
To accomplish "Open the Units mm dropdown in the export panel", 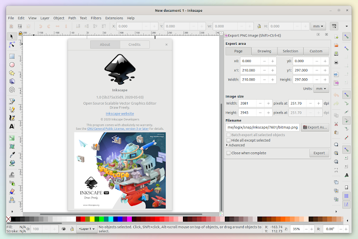I will click(x=321, y=88).
